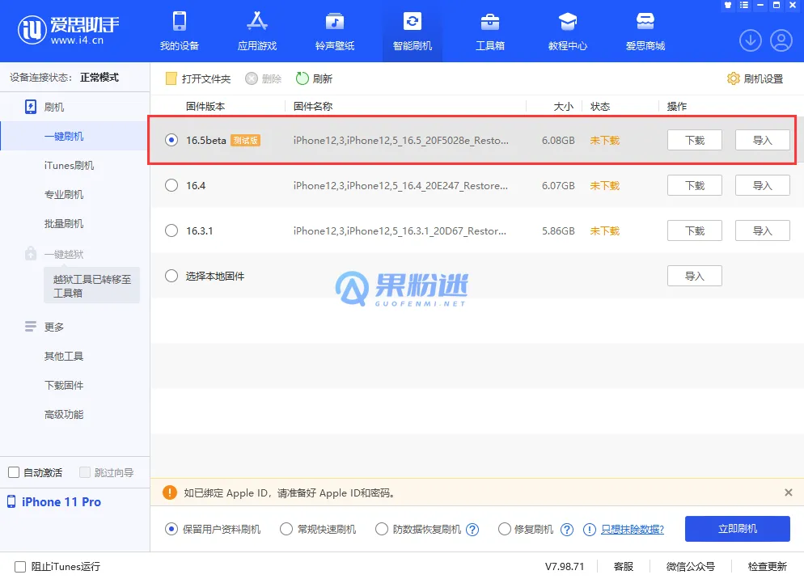Switch to the 工具箱 toolbox
The image size is (804, 579).
tap(489, 31)
